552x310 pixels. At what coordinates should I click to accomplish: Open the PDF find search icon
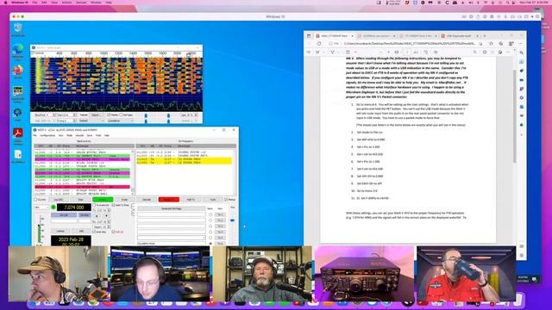point(475,52)
